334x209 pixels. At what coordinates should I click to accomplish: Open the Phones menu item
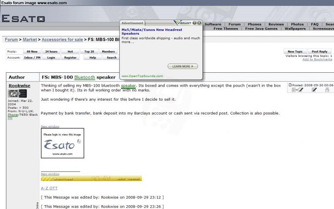pyautogui.click(x=254, y=24)
